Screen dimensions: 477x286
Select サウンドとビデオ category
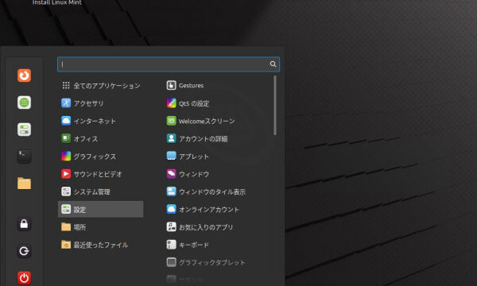tap(101, 174)
